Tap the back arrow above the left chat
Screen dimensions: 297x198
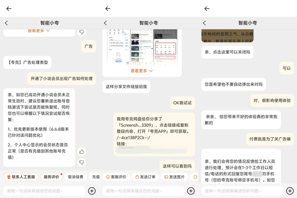pyautogui.click(x=9, y=8)
